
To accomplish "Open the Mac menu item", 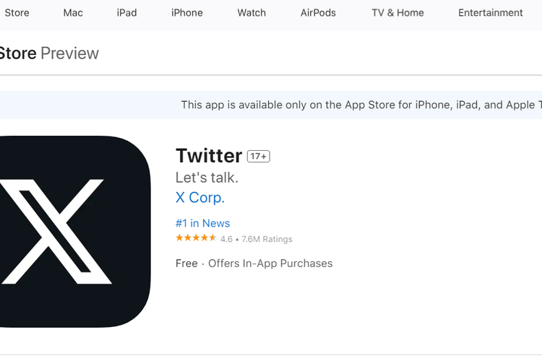I will (x=73, y=13).
